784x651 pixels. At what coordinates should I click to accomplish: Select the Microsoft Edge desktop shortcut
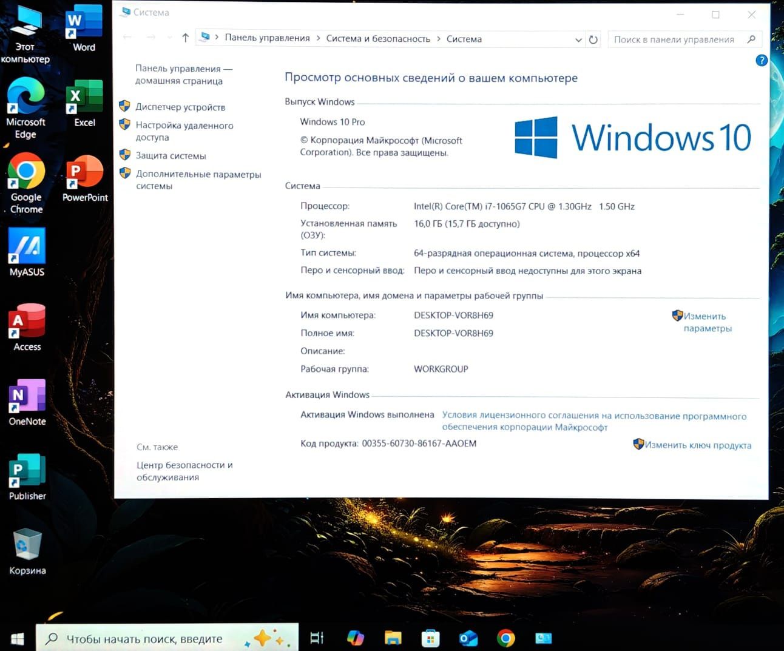25,109
